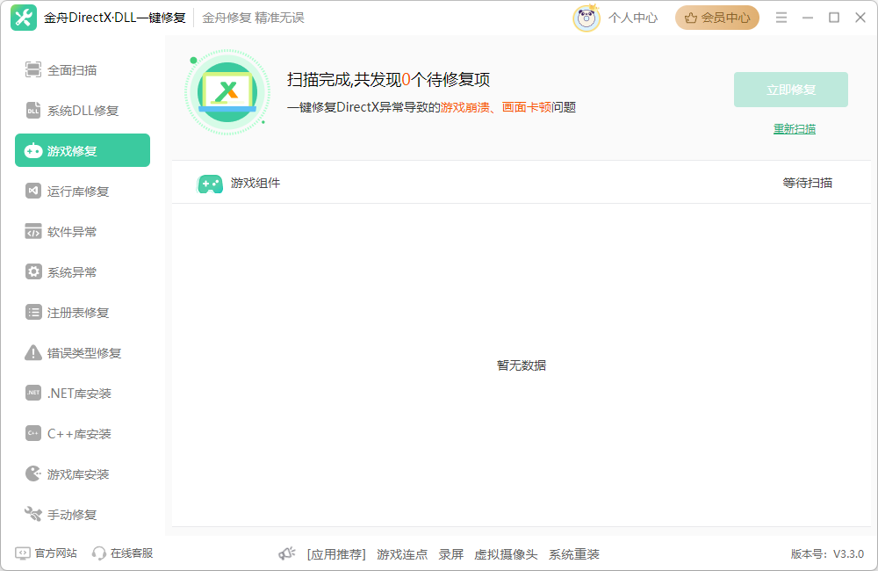Screen dimensions: 878x571
Task: Click the 官方网站 monitor icon
Action: point(23,553)
